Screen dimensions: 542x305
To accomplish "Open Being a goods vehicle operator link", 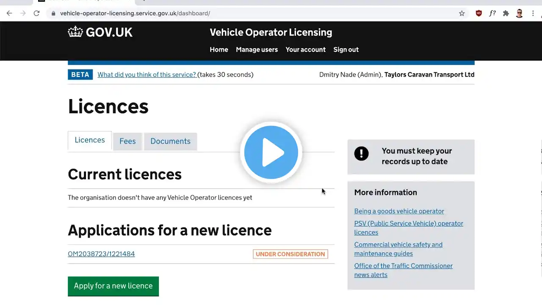I will click(399, 211).
